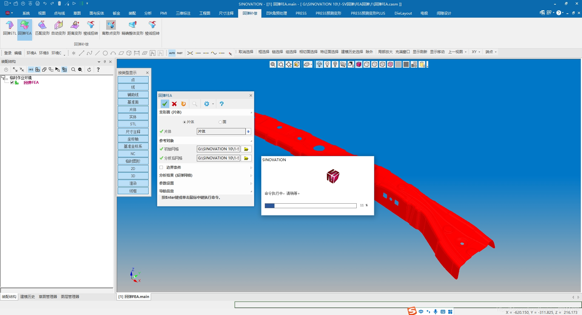This screenshot has width=582, height=315.
Task: Select the 面 radio button
Action: [x=220, y=122]
